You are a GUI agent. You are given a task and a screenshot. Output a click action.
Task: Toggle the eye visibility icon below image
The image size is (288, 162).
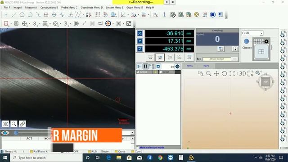(5, 133)
